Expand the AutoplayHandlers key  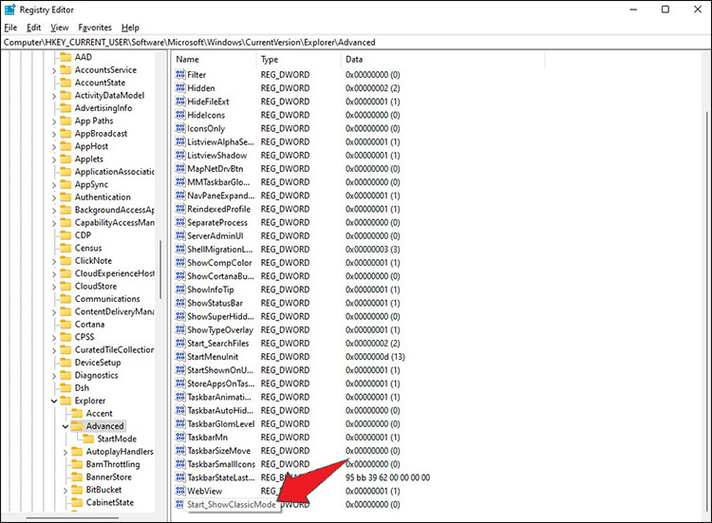coord(66,452)
